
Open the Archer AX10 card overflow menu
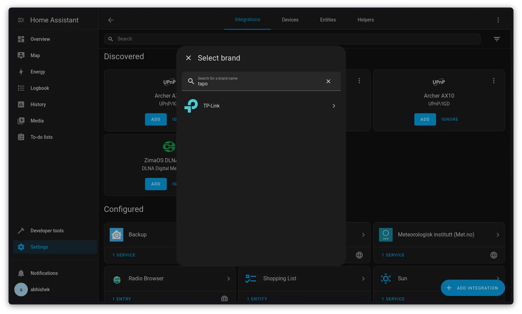pyautogui.click(x=493, y=80)
